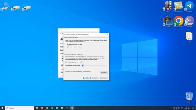Screen dimensions: 196x110
Task: Open the This PC desktop icon
Action: [5, 7]
